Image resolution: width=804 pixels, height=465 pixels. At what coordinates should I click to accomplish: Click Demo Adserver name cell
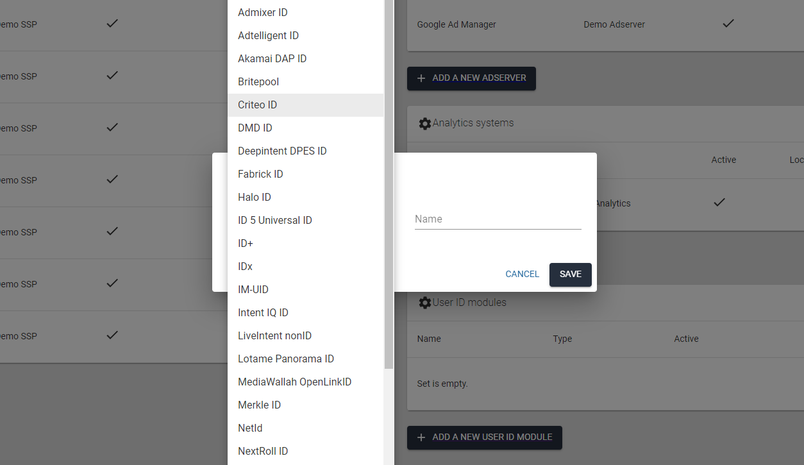coord(614,25)
